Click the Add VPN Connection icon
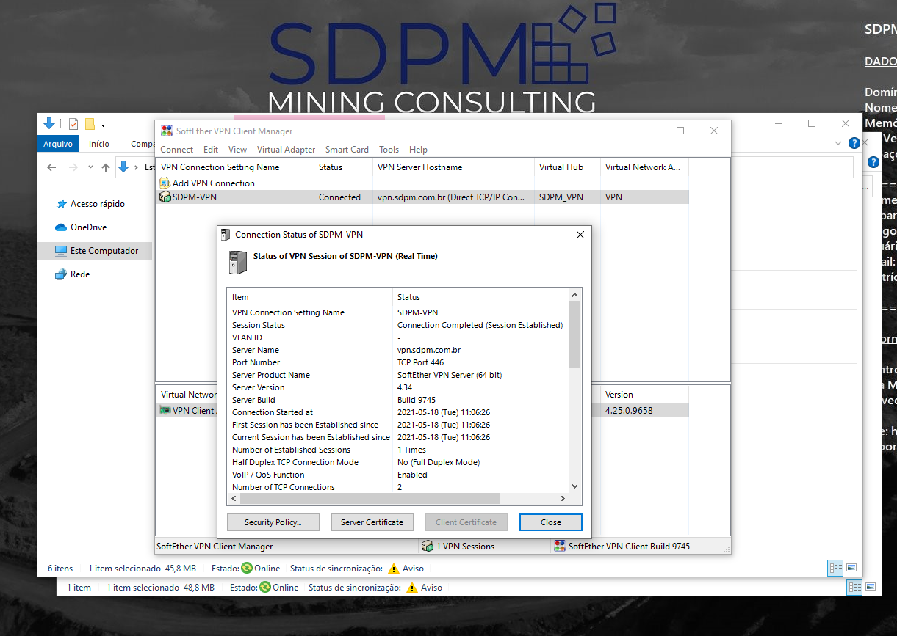The width and height of the screenshot is (897, 636). click(x=165, y=183)
